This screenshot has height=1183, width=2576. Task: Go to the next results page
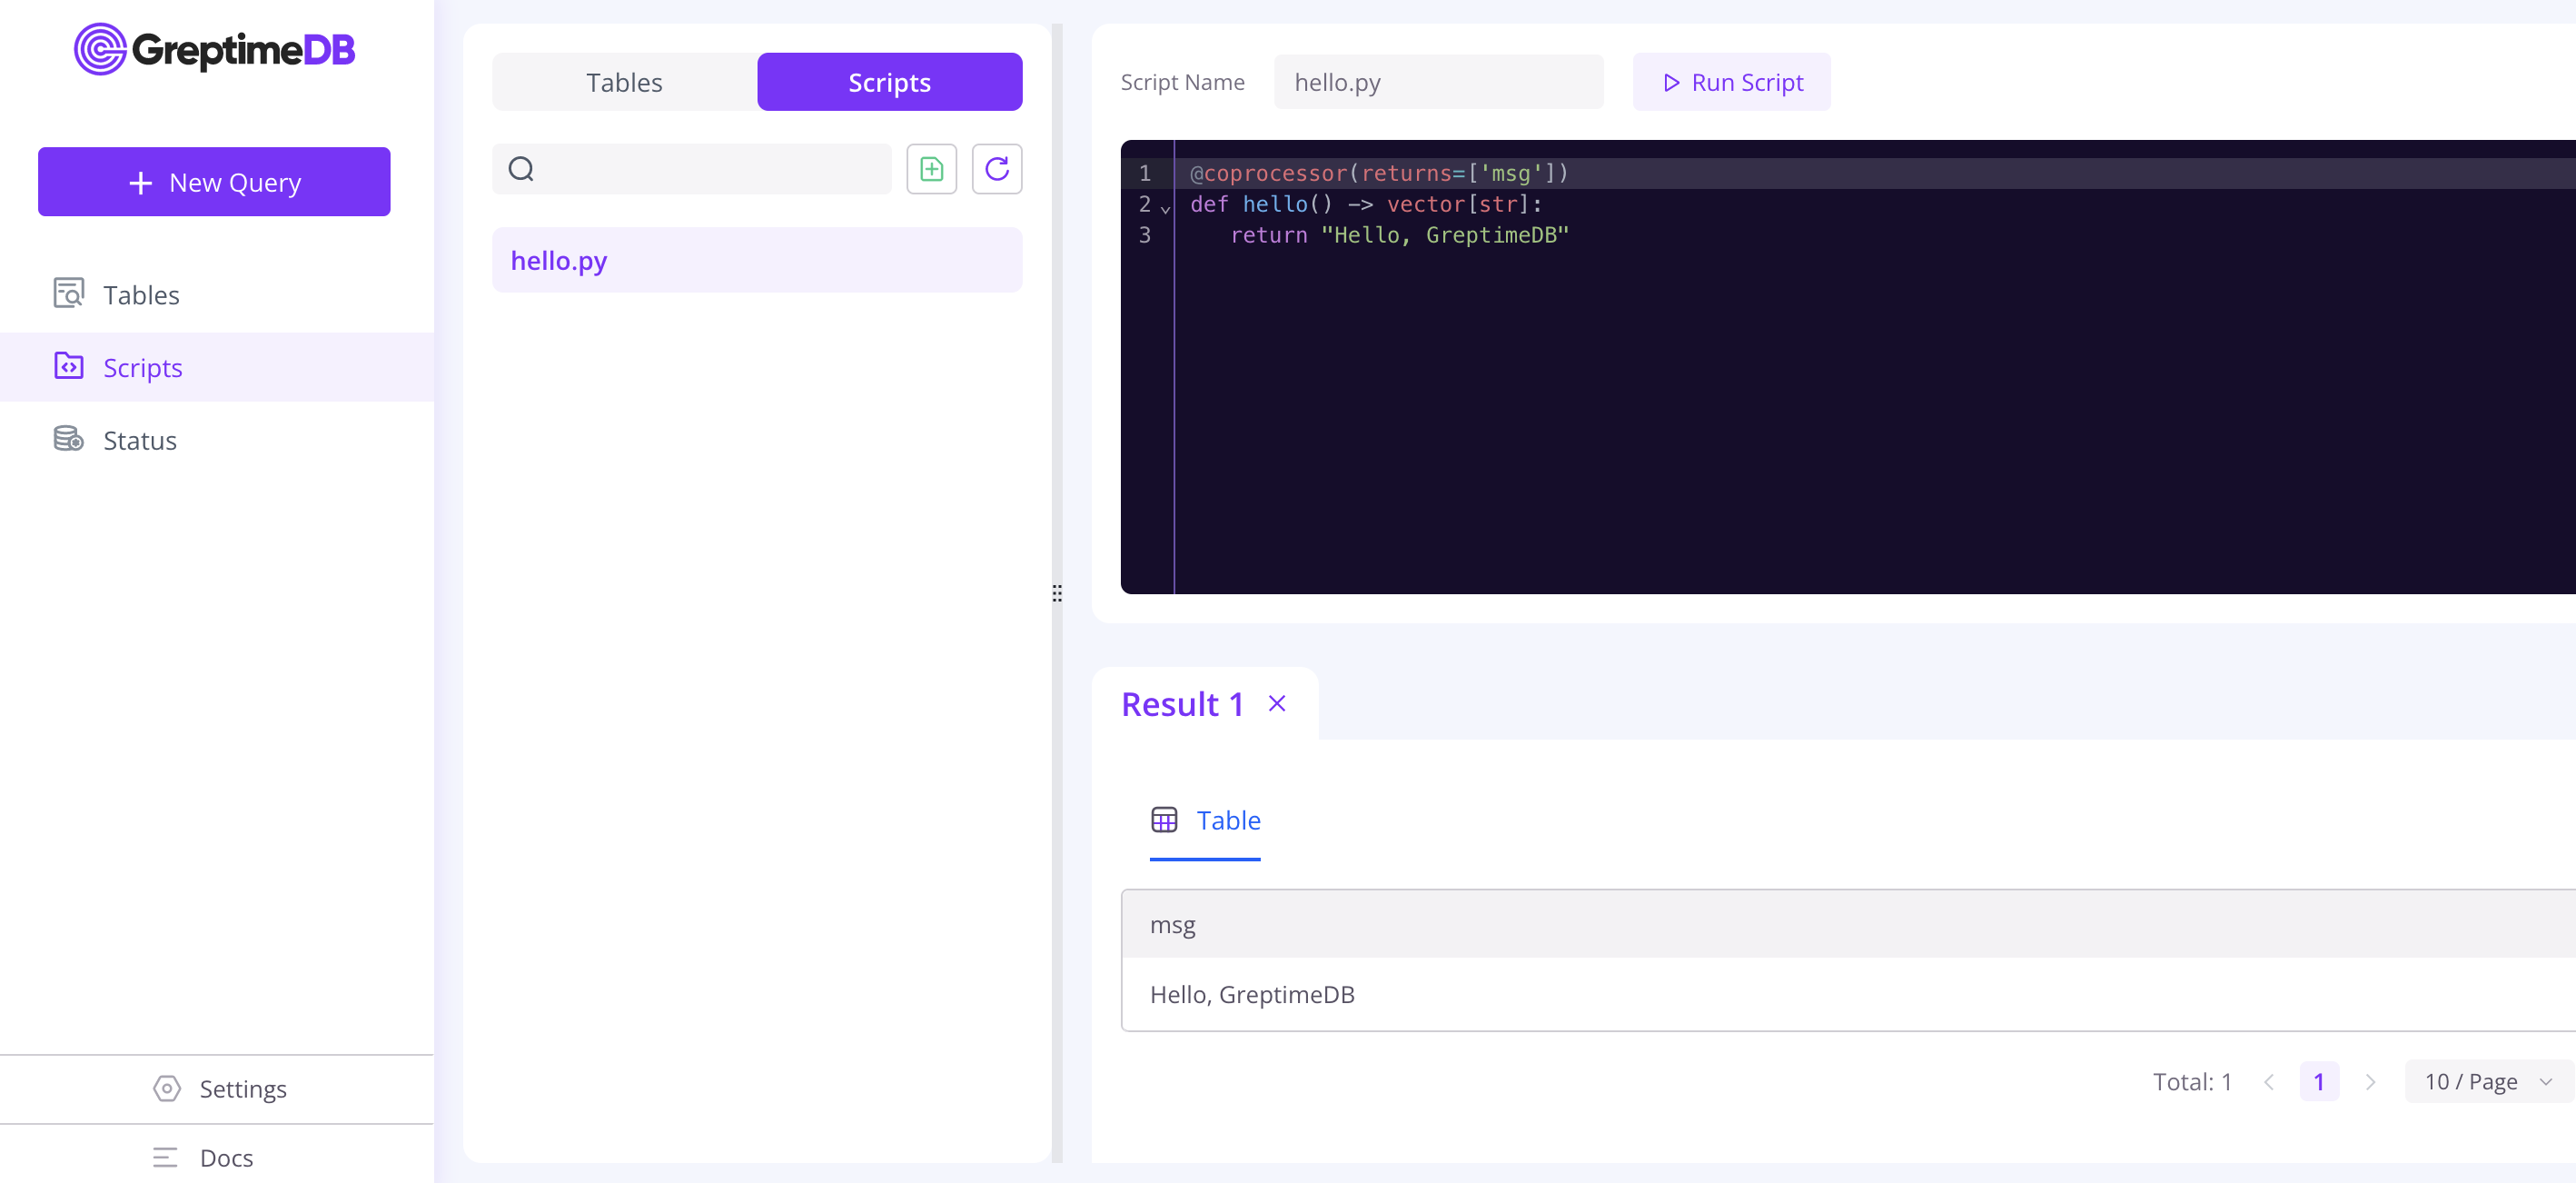tap(2371, 1081)
